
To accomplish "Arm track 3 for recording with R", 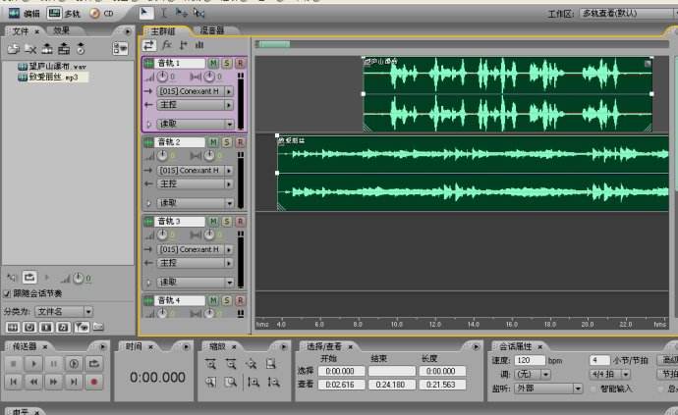I will pos(240,221).
